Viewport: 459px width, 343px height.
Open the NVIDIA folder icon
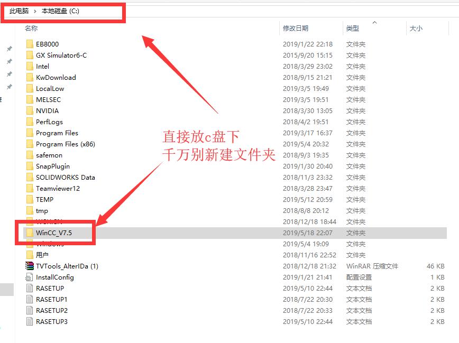30,110
